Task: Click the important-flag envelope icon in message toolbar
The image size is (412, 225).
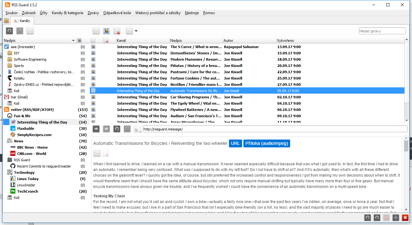Action: [117, 31]
